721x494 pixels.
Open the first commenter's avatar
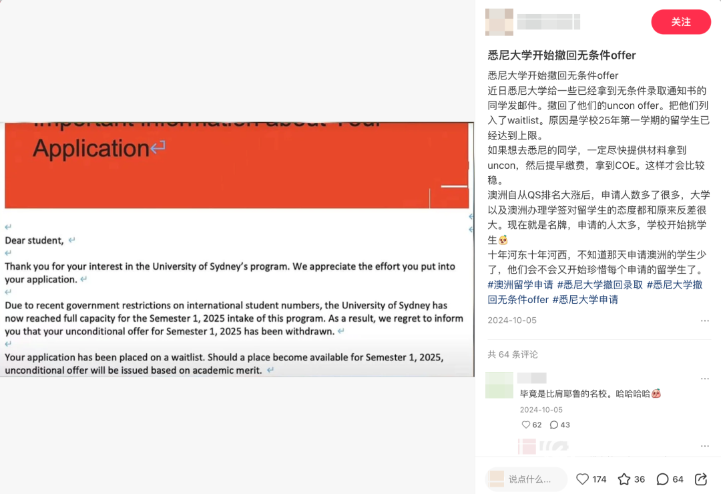[x=499, y=385]
